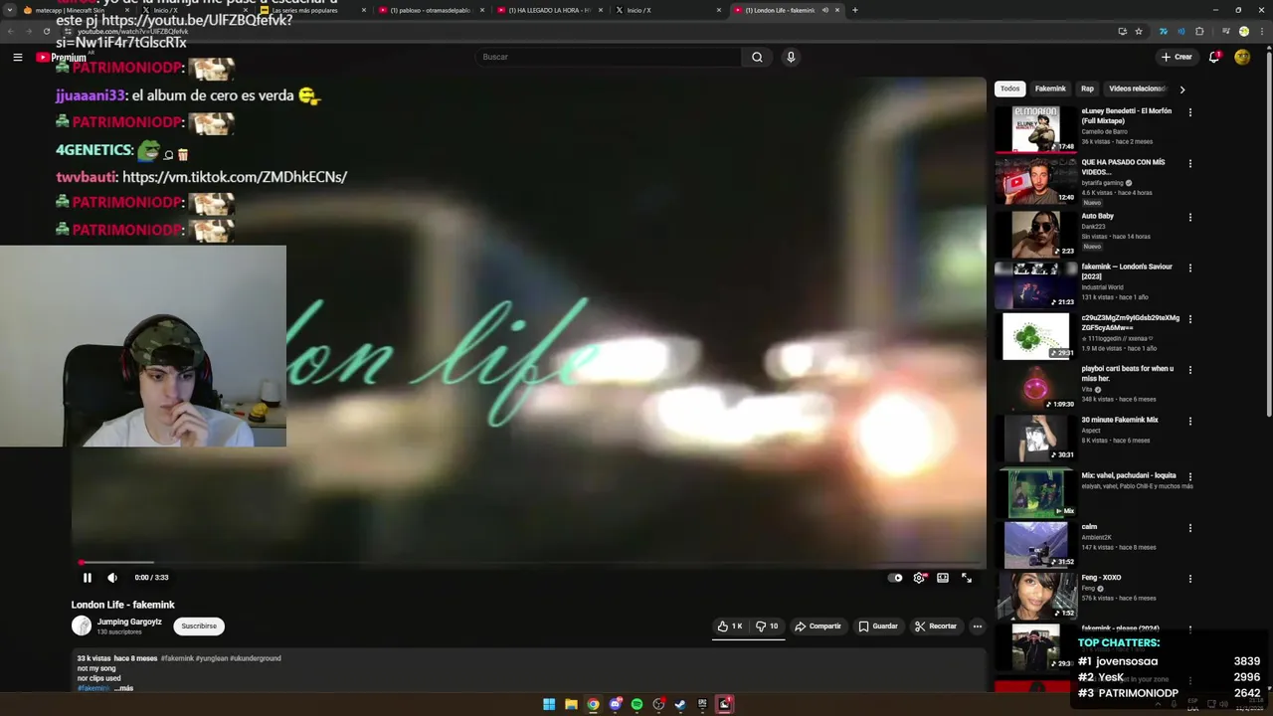Select the Fakemink filter chip
This screenshot has width=1273, height=716.
(1050, 89)
